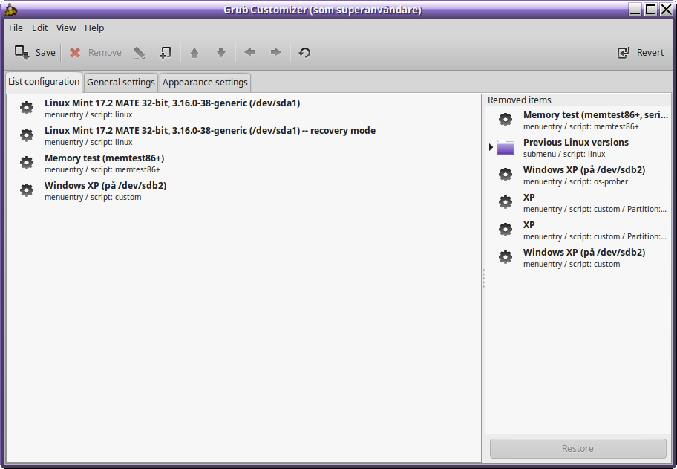Click the 'submenu / script: linux' subtitle

point(564,154)
